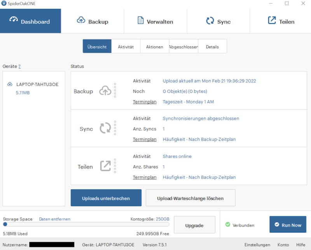Click the large Backup cloud icon in Status panel
Screen dimensions: 311x250
point(105,91)
